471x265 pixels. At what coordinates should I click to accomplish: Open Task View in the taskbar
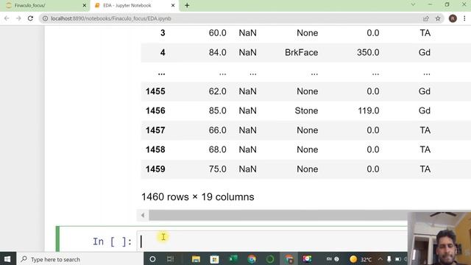click(170, 259)
